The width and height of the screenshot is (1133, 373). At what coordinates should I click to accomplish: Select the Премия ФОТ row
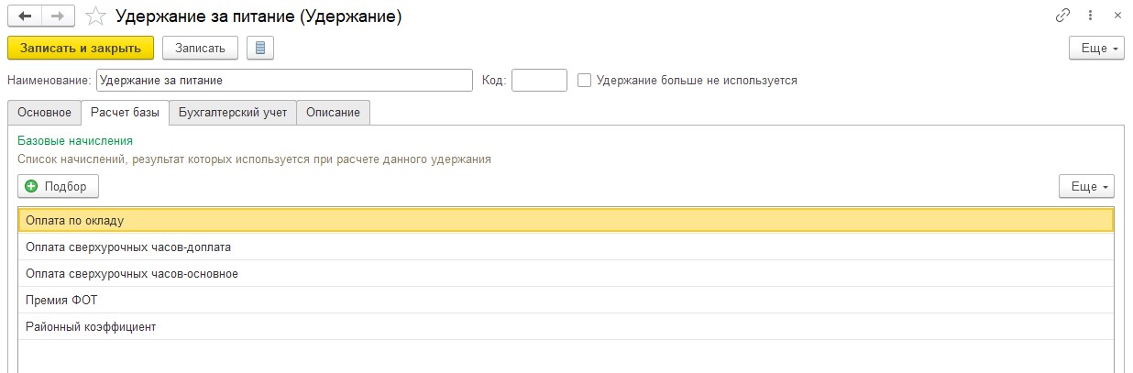62,300
